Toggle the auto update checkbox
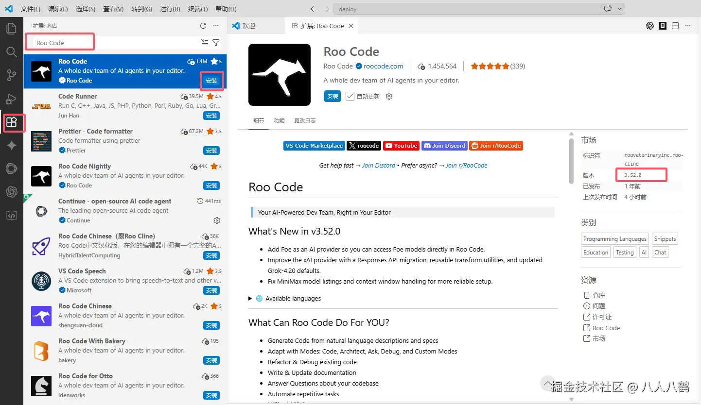This screenshot has width=701, height=405. 350,96
